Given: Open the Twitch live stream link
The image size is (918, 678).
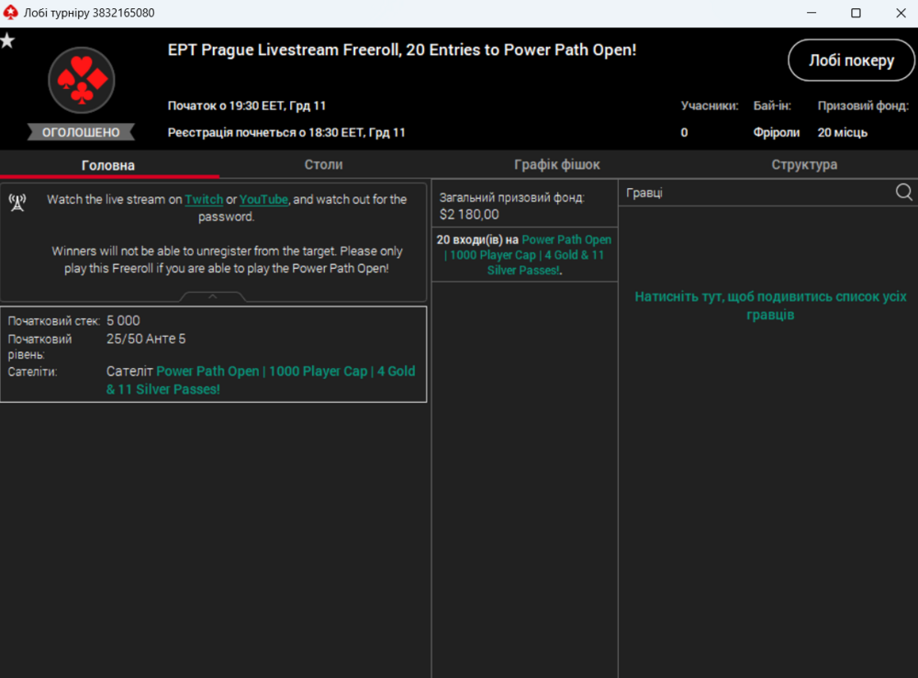Looking at the screenshot, I should tap(204, 199).
